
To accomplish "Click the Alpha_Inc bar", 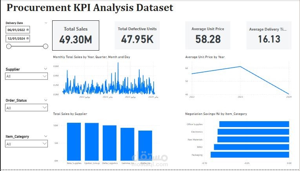I will (145, 146).
